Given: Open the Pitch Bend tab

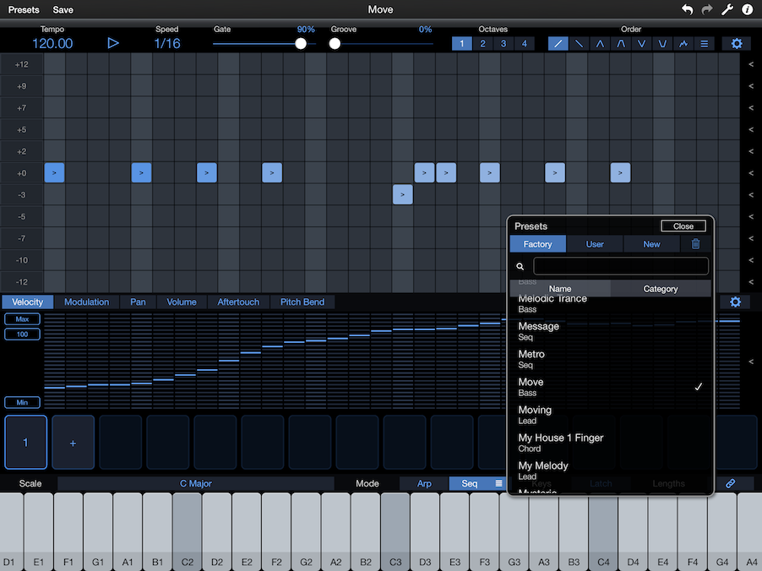Looking at the screenshot, I should click(x=302, y=302).
